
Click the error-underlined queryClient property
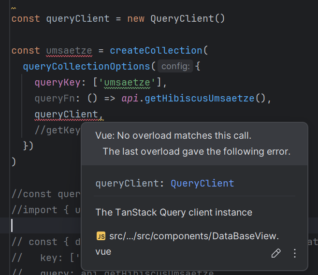[x=66, y=115]
